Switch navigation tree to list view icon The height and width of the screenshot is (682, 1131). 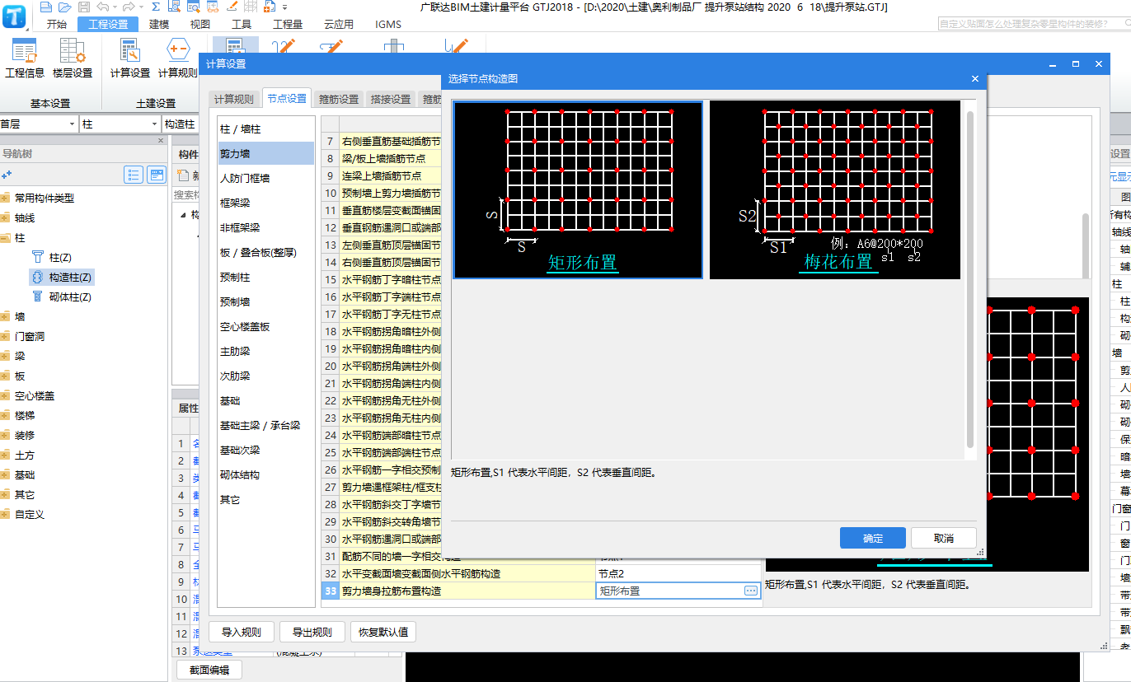coord(134,175)
